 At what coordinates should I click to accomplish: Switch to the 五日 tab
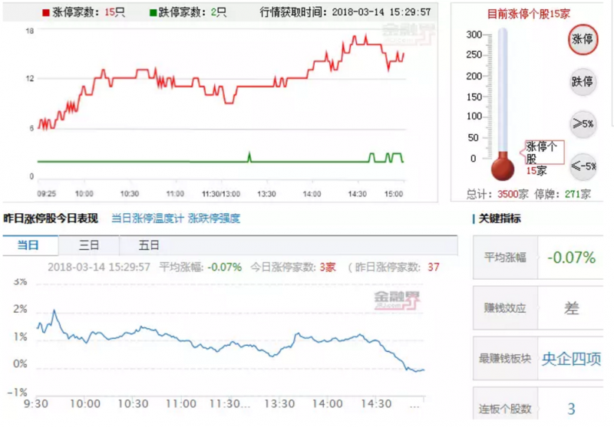coord(149,245)
